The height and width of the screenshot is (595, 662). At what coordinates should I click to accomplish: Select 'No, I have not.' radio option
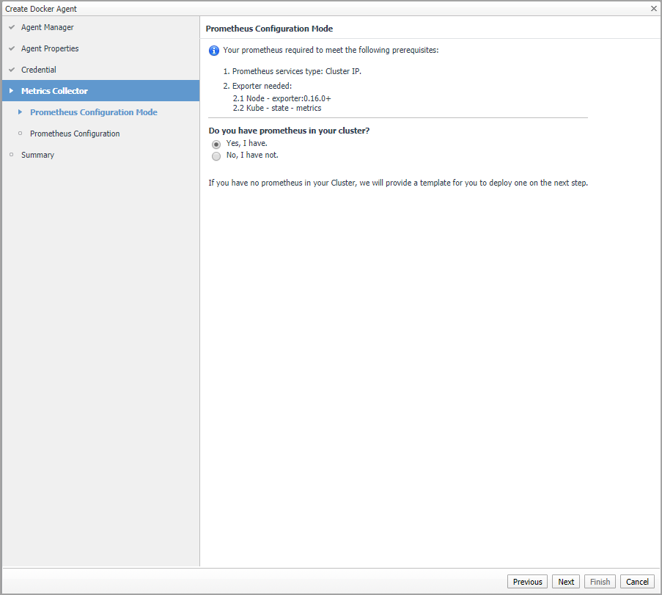pos(216,156)
